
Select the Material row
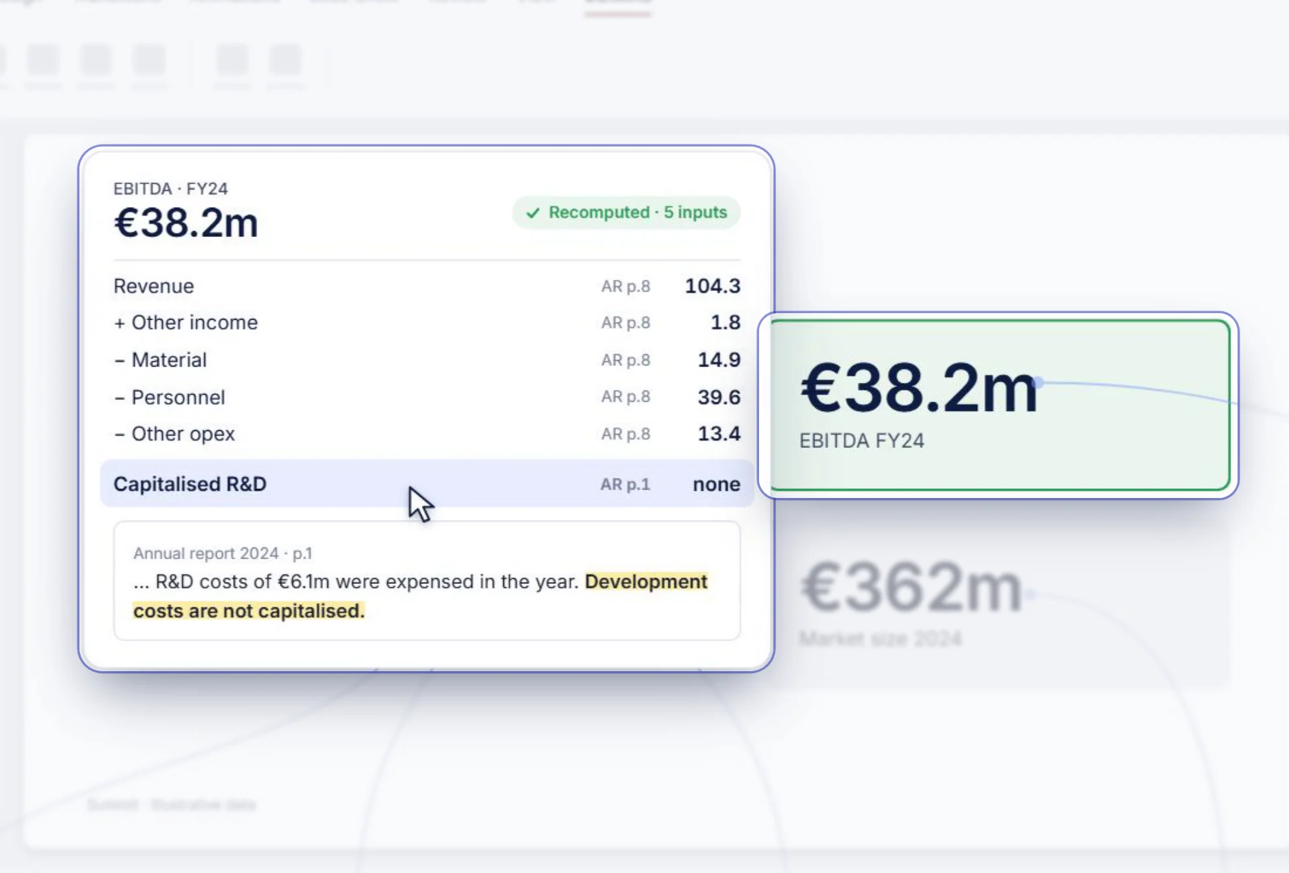pyautogui.click(x=426, y=360)
